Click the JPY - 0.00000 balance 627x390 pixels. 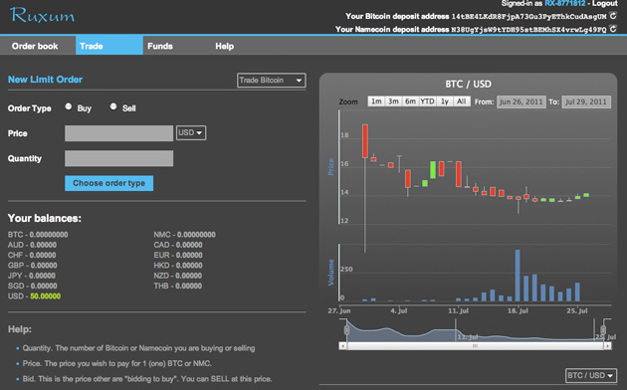click(x=32, y=276)
